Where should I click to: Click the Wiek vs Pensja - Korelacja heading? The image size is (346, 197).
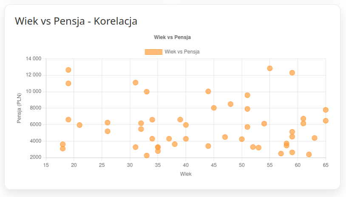tap(76, 21)
